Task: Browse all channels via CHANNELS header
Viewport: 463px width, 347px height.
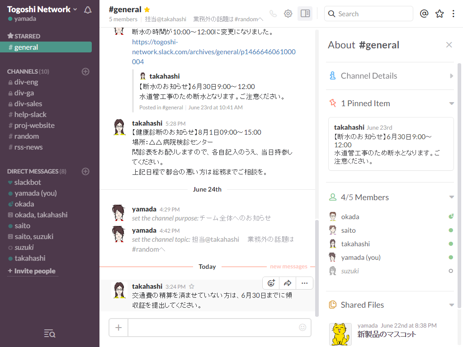Action: pyautogui.click(x=28, y=71)
